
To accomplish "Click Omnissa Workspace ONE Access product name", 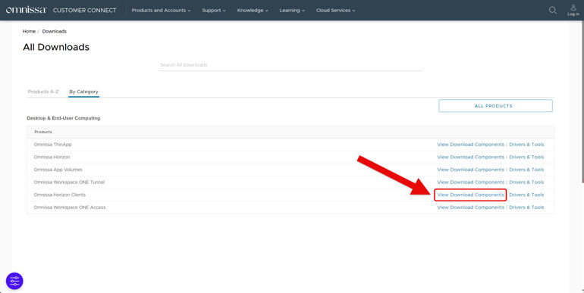I will [70, 207].
